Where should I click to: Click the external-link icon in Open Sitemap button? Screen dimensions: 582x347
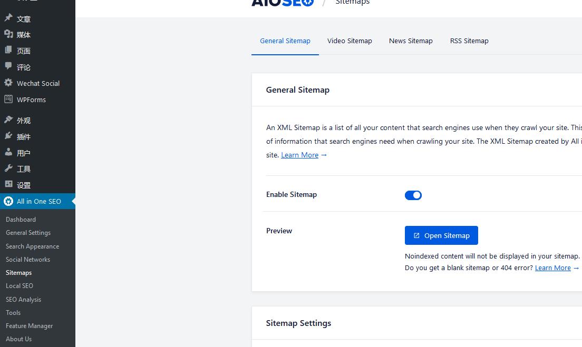point(416,235)
